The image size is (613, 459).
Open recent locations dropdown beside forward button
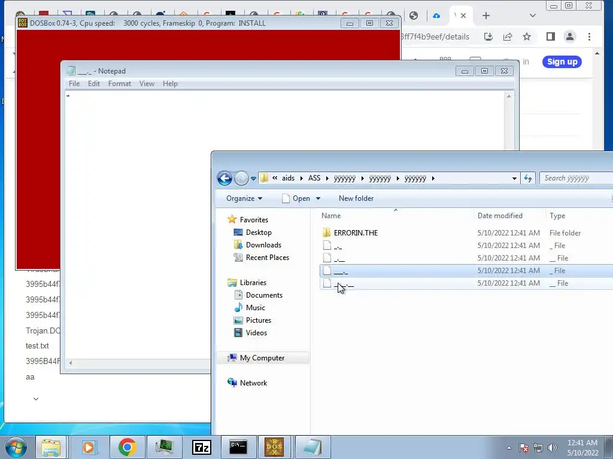pyautogui.click(x=253, y=178)
